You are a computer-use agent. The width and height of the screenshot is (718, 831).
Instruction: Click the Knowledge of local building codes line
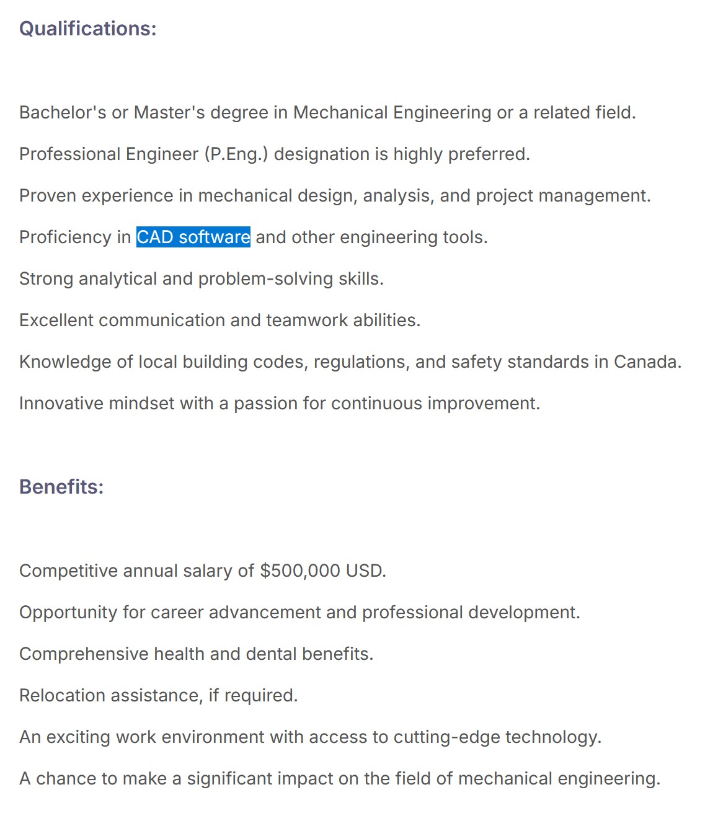350,362
